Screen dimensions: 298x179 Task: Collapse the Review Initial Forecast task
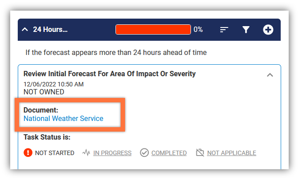(270, 75)
